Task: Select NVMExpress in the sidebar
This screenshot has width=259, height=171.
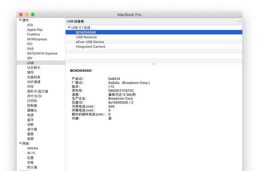Action: (37, 39)
